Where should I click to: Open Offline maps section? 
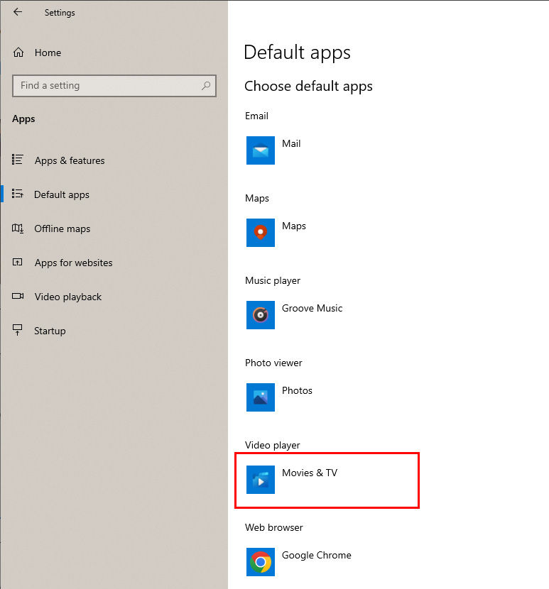(62, 229)
